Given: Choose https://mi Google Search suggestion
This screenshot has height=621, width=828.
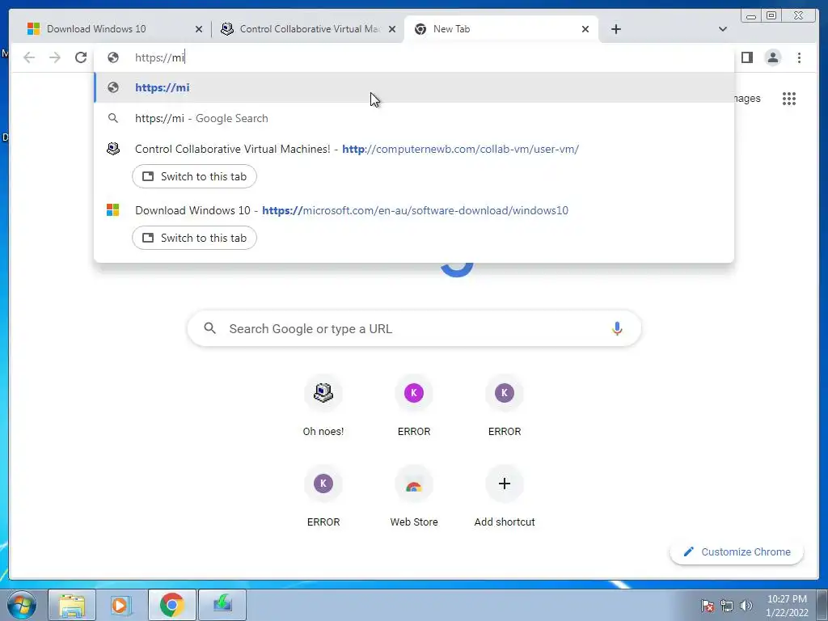Looking at the screenshot, I should pyautogui.click(x=414, y=118).
